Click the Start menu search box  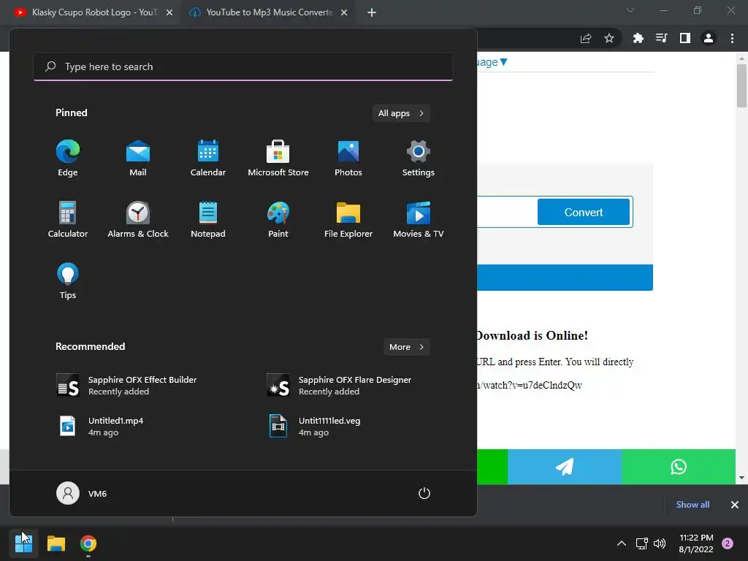[x=243, y=66]
